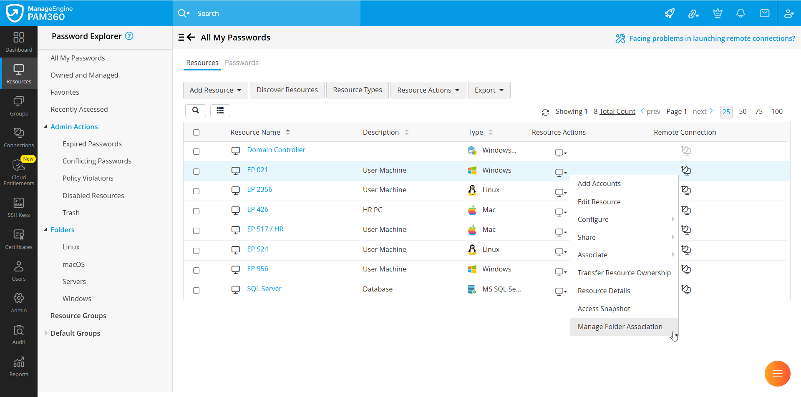The width and height of the screenshot is (801, 397).
Task: Choose Manage Folder Association from context menu
Action: [620, 327]
